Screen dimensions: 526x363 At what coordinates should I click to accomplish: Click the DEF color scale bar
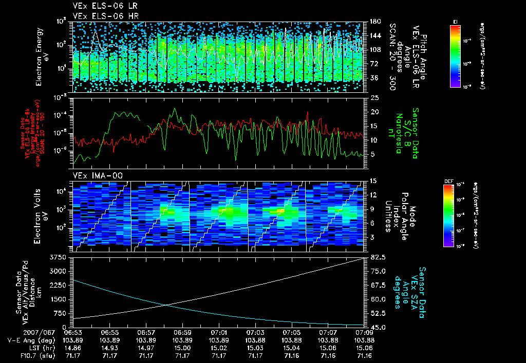449,216
